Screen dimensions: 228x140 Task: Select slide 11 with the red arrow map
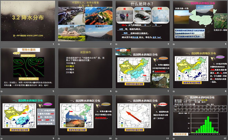[x=143, y=115]
